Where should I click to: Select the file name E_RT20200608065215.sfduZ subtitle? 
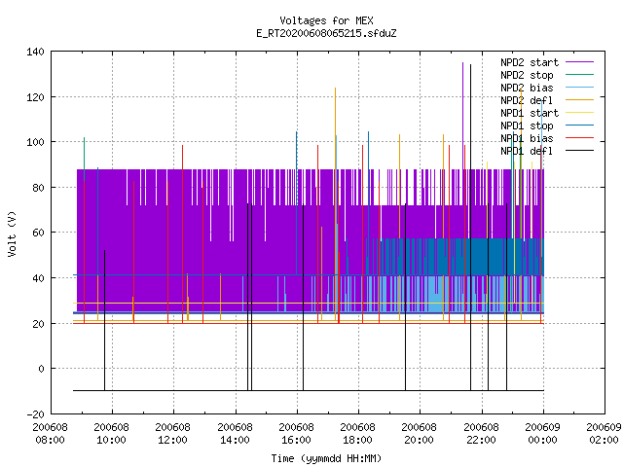click(x=326, y=33)
